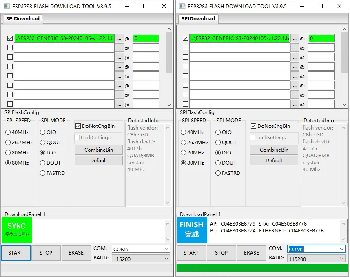Open the second row file browse button in the left window
This screenshot has height=277, width=350.
click(x=119, y=48)
